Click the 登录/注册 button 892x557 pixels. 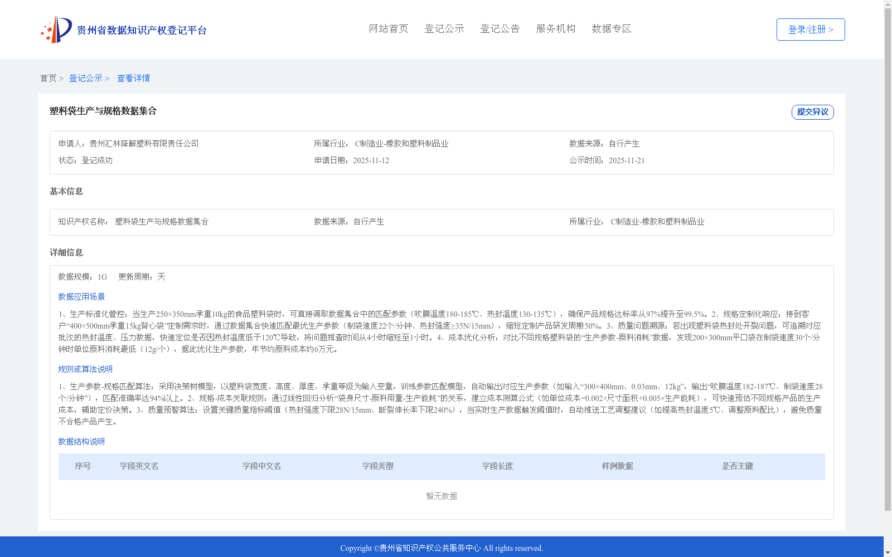(811, 30)
